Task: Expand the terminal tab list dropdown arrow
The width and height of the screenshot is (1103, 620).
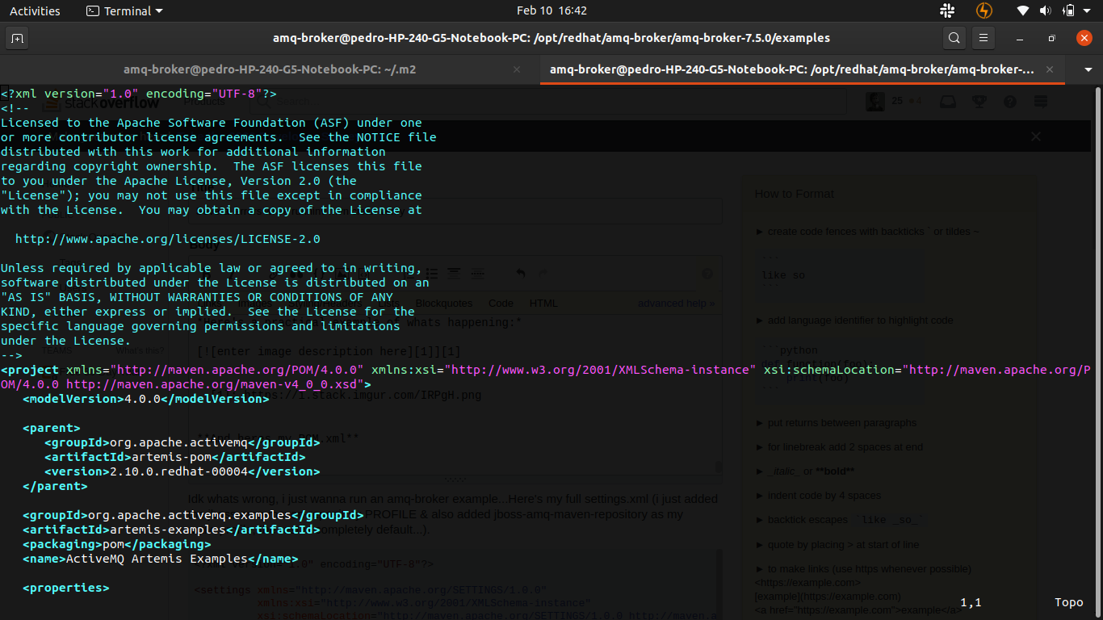Action: point(1088,70)
